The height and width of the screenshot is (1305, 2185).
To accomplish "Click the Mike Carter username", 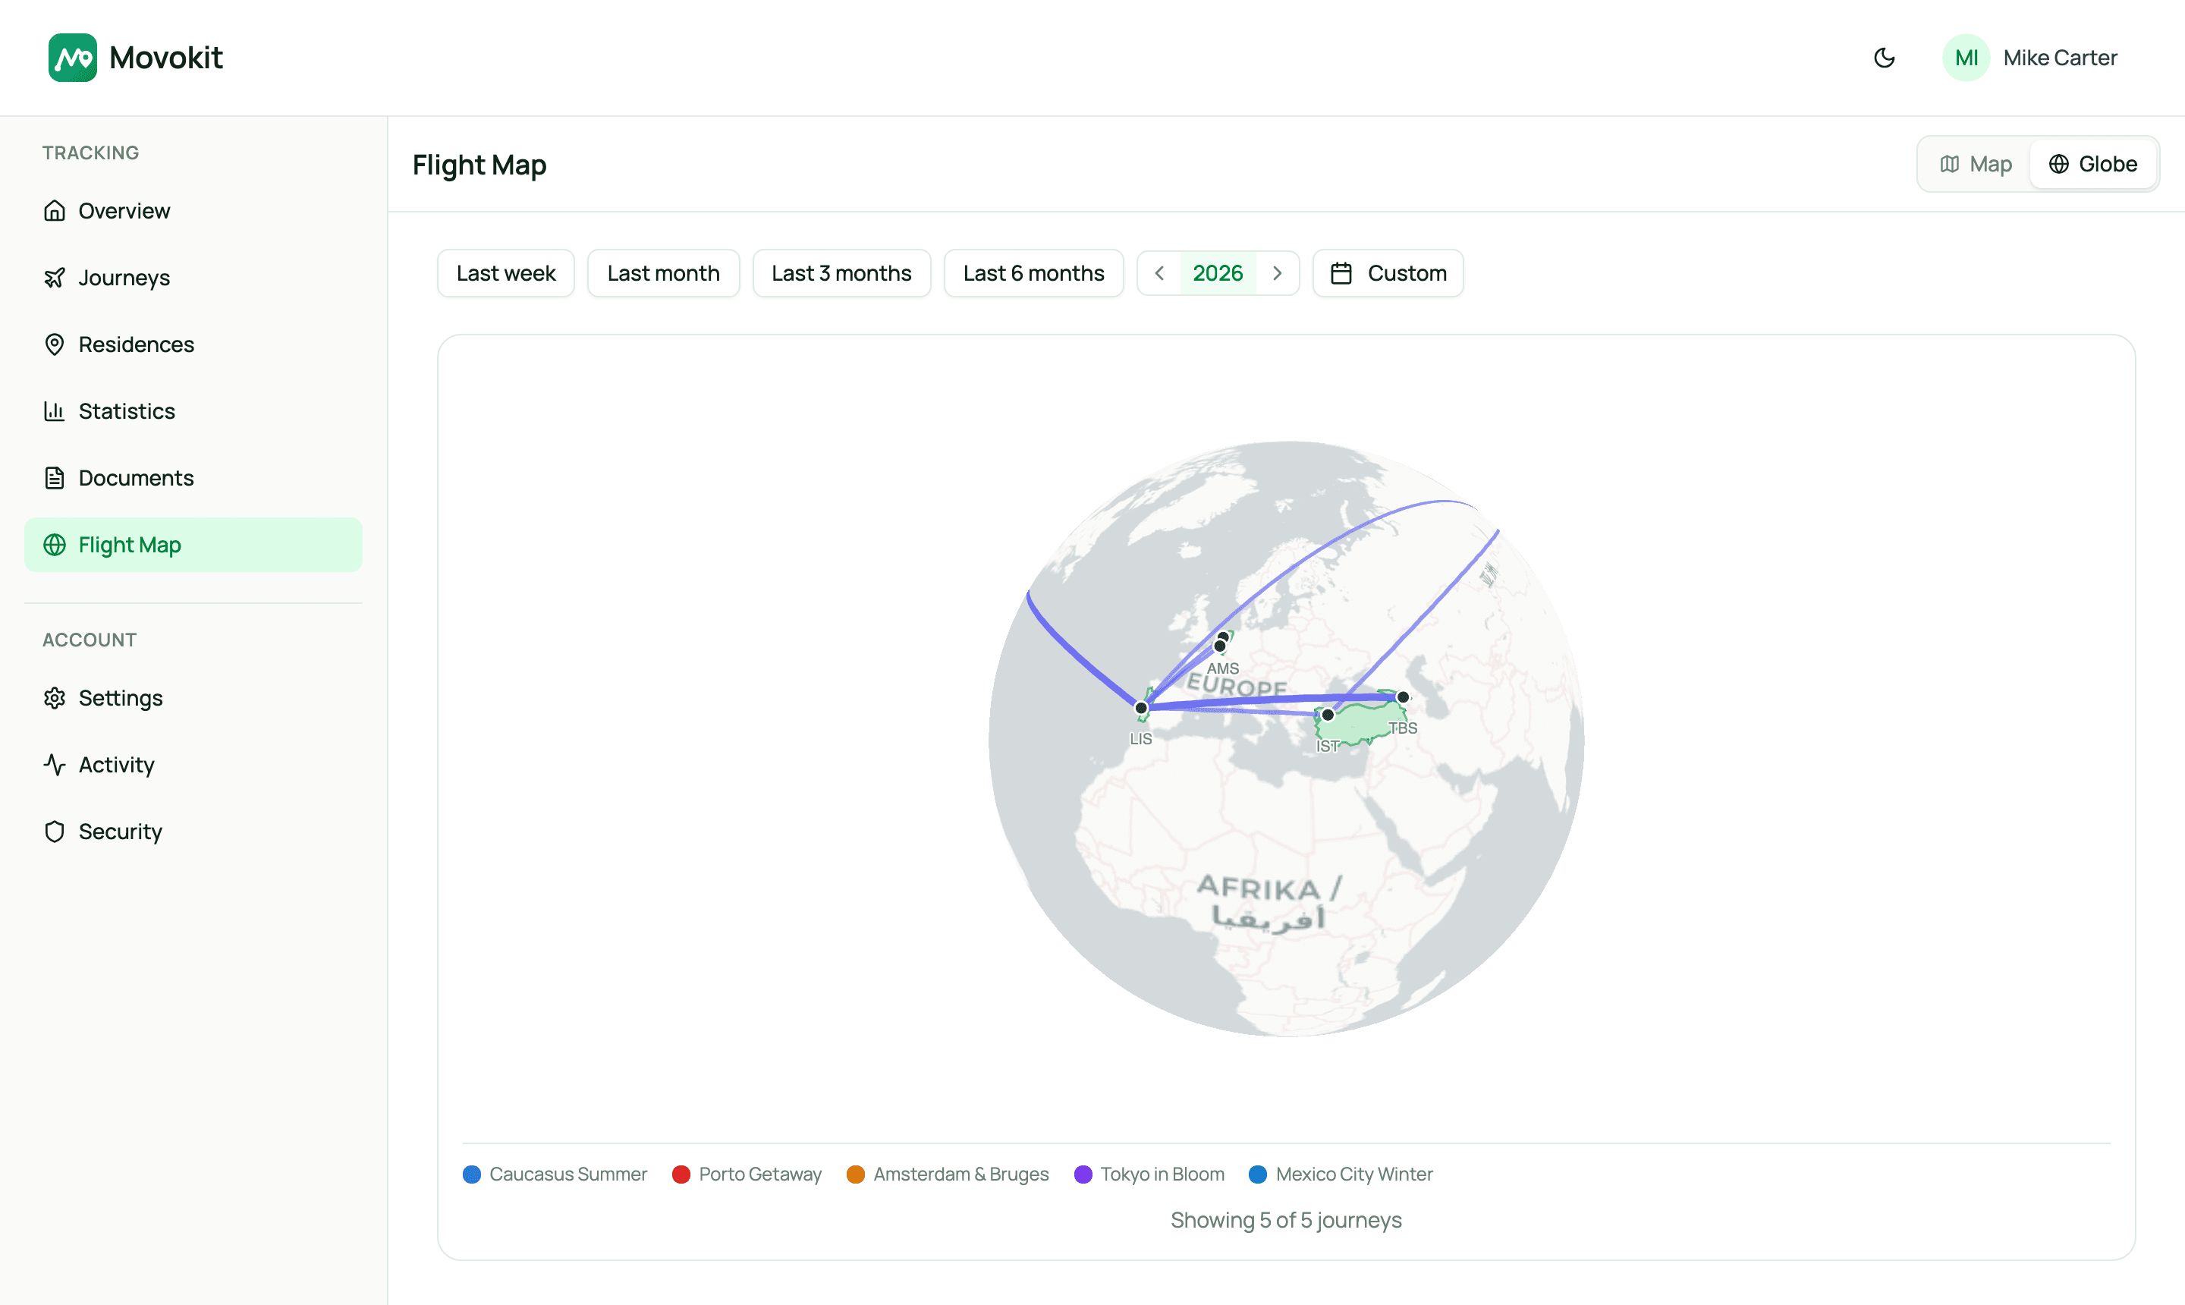I will pos(2060,58).
